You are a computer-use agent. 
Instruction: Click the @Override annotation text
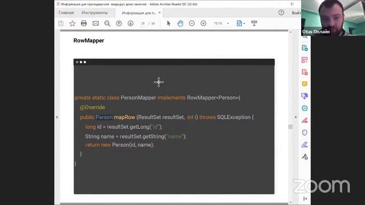(x=92, y=108)
